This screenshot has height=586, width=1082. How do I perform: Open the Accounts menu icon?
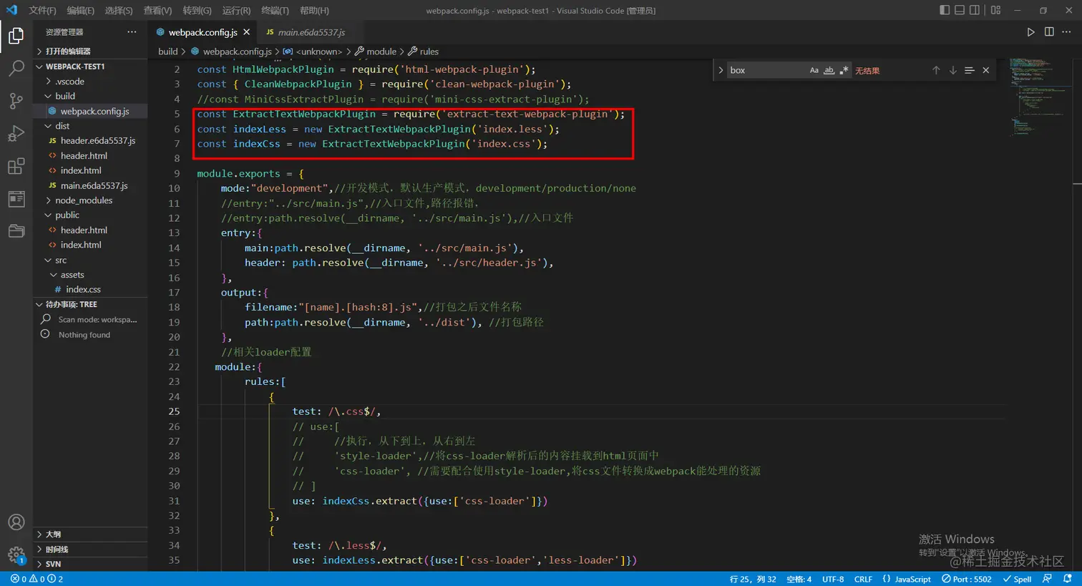(x=16, y=522)
